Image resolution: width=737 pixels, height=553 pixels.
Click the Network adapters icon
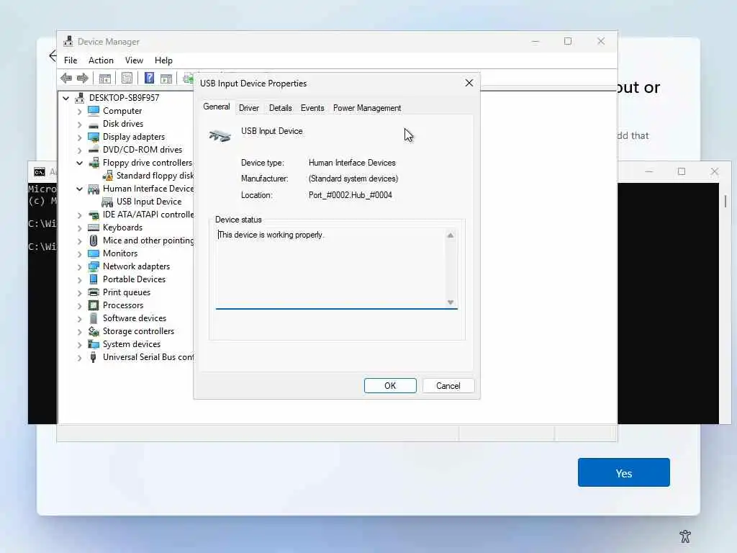[94, 266]
